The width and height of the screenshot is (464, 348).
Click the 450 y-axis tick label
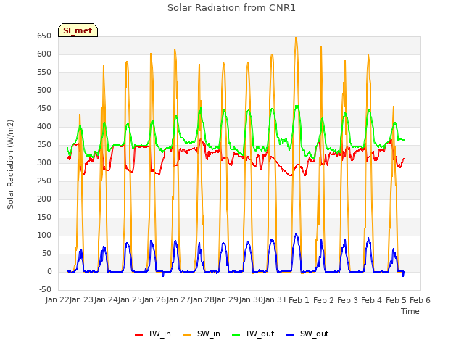(44, 109)
